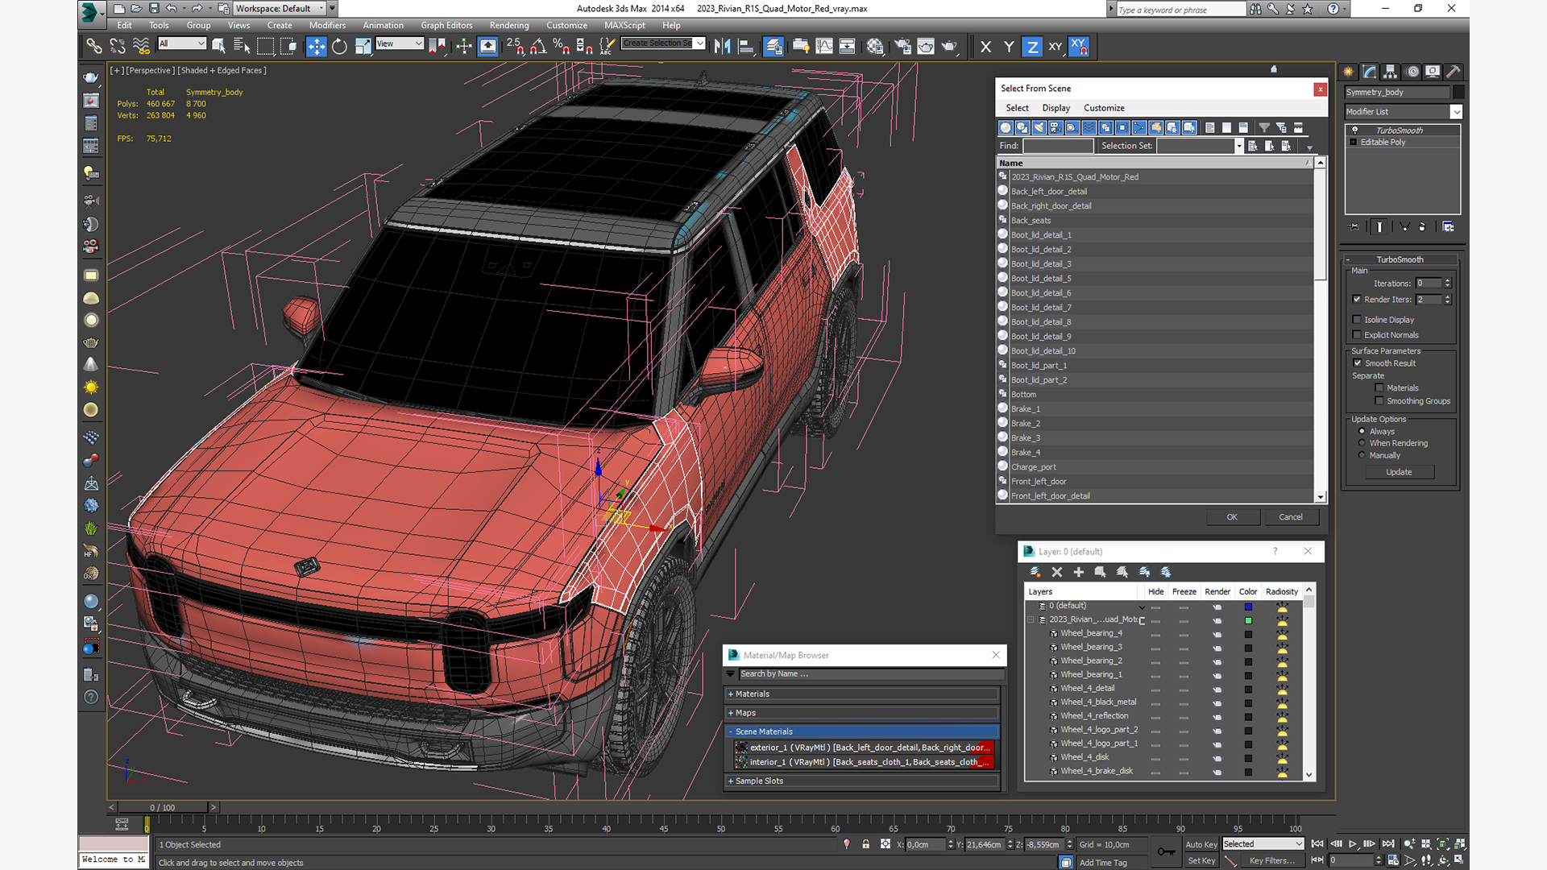
Task: Click OK in Select From Scene dialog
Action: click(x=1232, y=517)
